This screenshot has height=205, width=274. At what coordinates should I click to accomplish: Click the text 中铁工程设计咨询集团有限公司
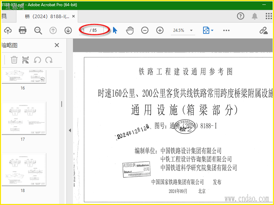(x=196, y=159)
